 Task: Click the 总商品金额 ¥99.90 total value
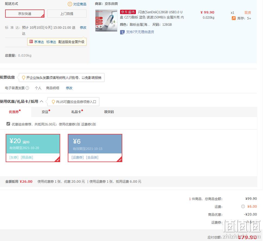251,198
